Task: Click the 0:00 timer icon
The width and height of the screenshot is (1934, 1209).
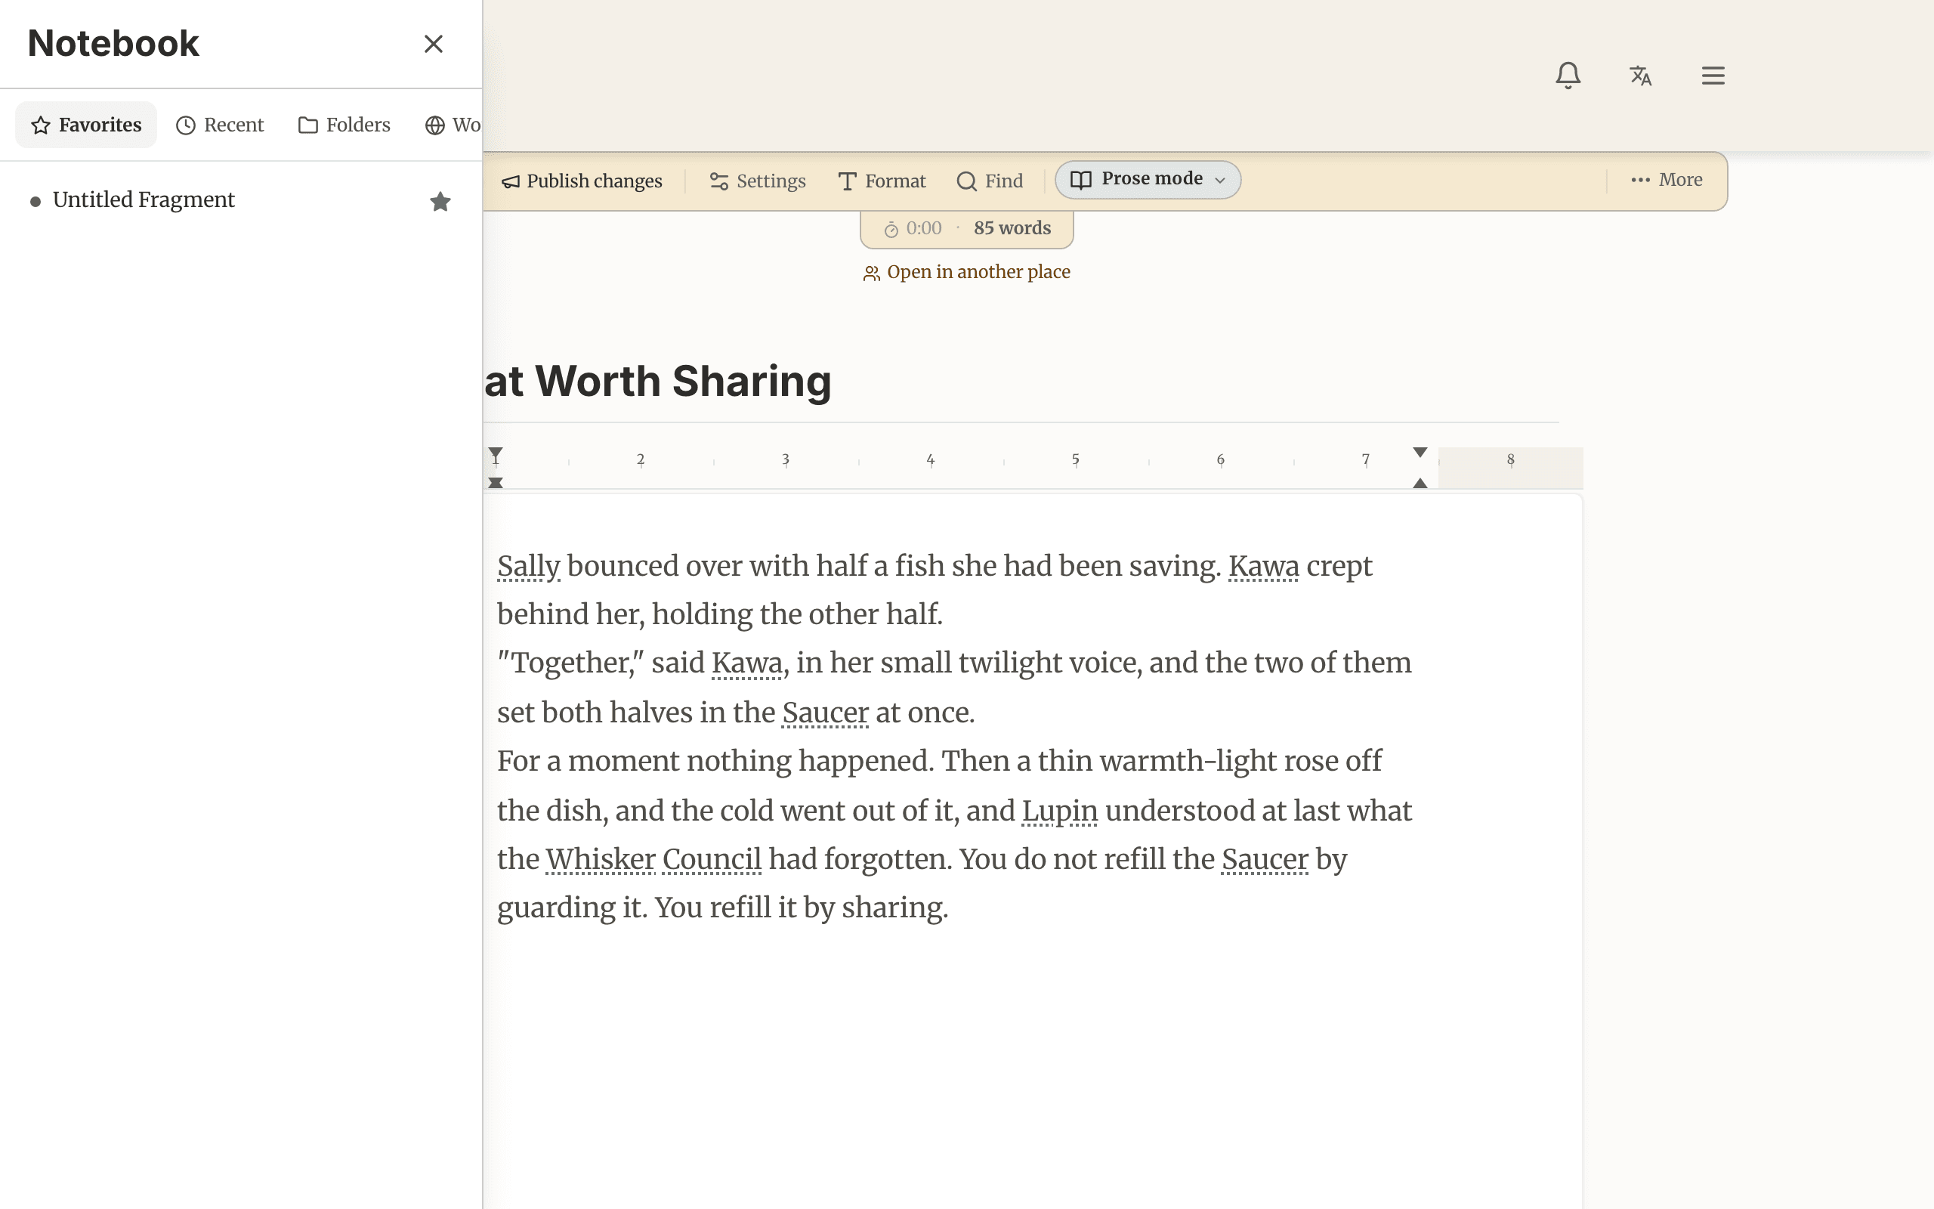Action: click(891, 230)
